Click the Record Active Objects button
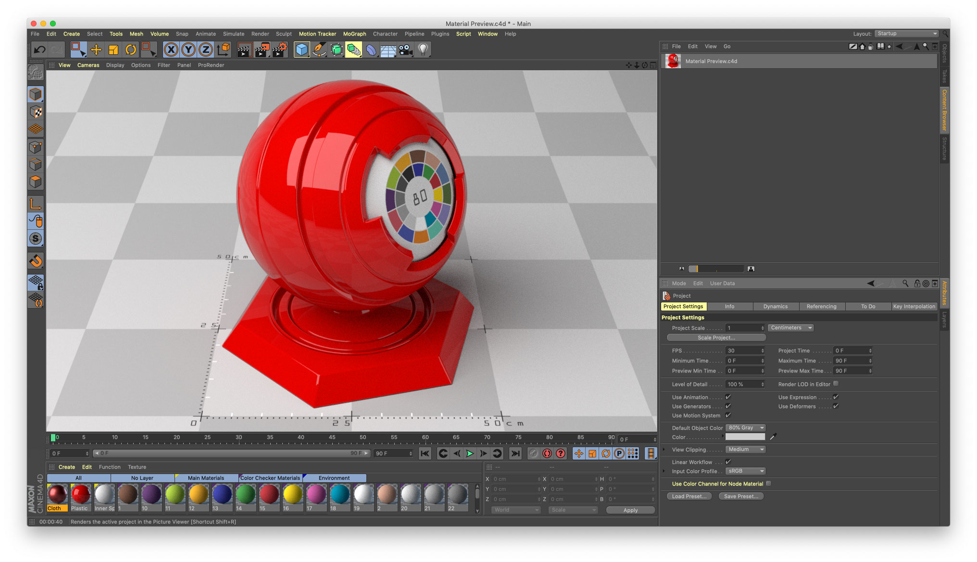 pos(533,453)
